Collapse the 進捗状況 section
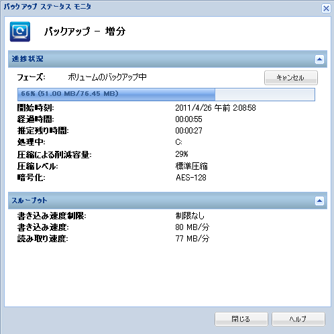The height and width of the screenshot is (334, 334). point(319,59)
